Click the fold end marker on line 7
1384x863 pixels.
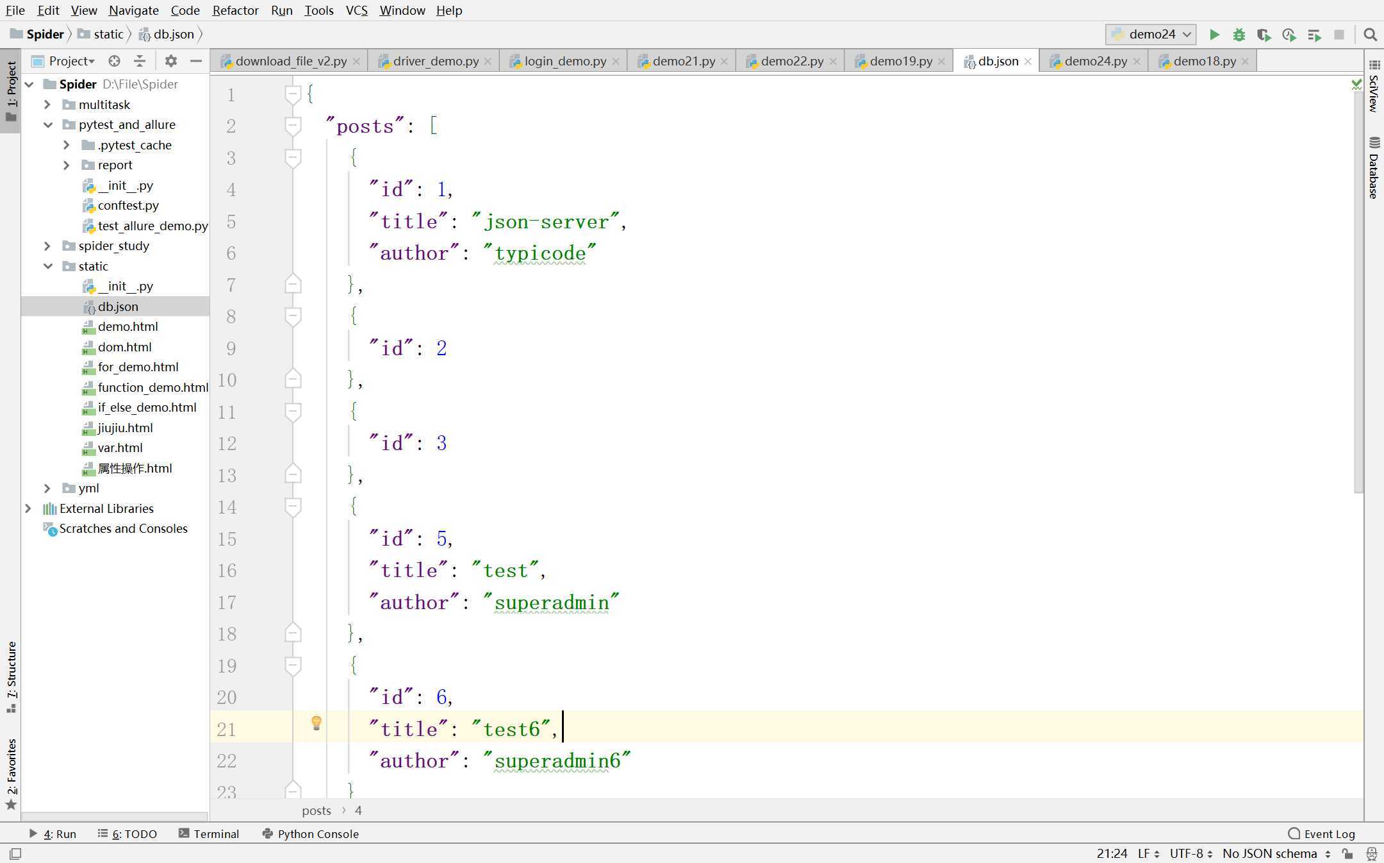point(293,284)
